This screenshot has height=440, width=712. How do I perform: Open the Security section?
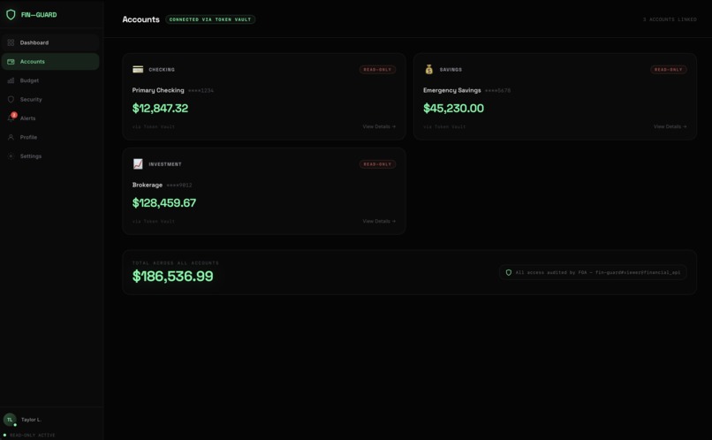50,100
